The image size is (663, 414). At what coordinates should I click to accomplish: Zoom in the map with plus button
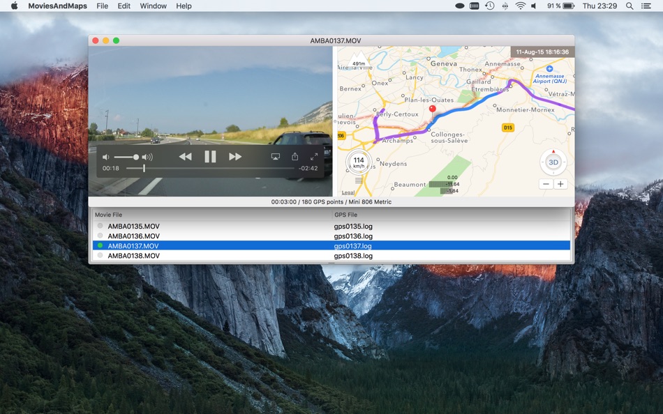(560, 184)
